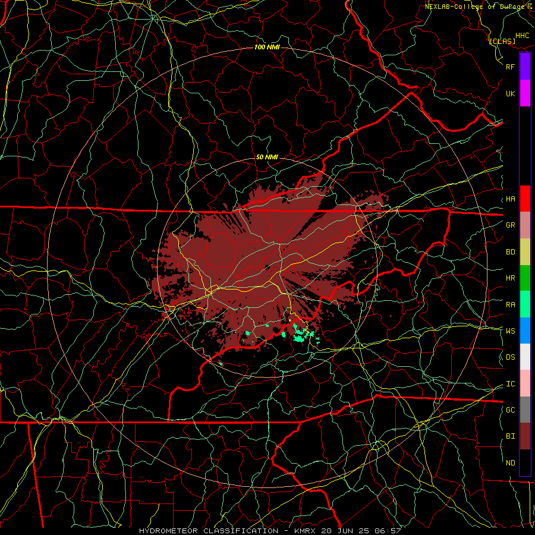Click the RA light-green legend swatch
The height and width of the screenshot is (535, 535).
pyautogui.click(x=525, y=304)
